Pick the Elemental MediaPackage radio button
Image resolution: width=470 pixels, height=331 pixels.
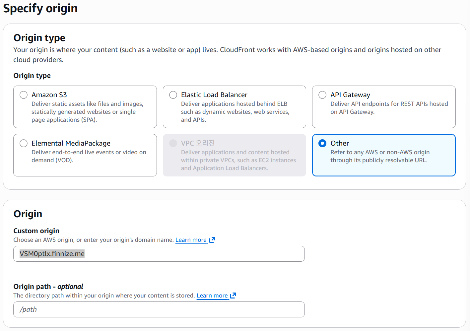point(24,143)
